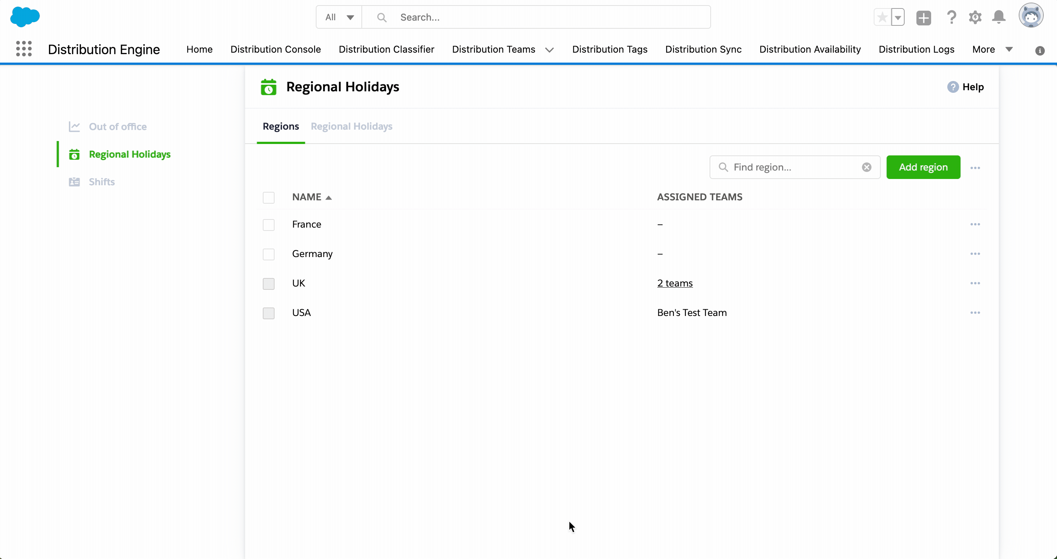Focus the Find region input
The width and height of the screenshot is (1057, 559).
795,167
